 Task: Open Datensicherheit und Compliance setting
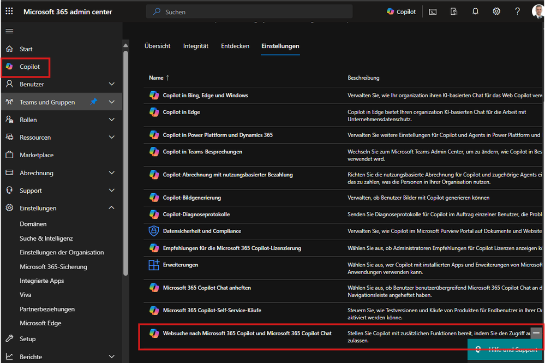click(202, 231)
